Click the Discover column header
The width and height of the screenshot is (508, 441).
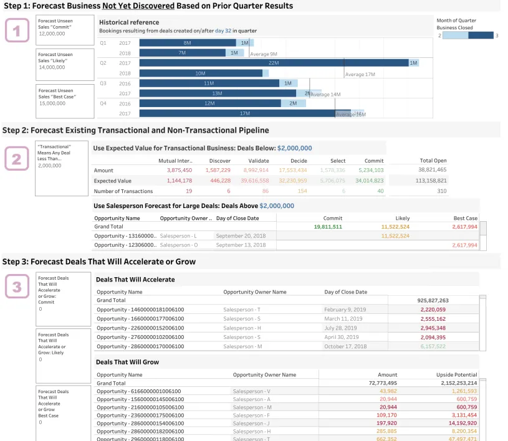[219, 161]
